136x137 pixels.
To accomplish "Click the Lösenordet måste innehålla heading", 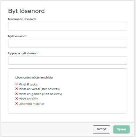I will [x=35, y=78].
